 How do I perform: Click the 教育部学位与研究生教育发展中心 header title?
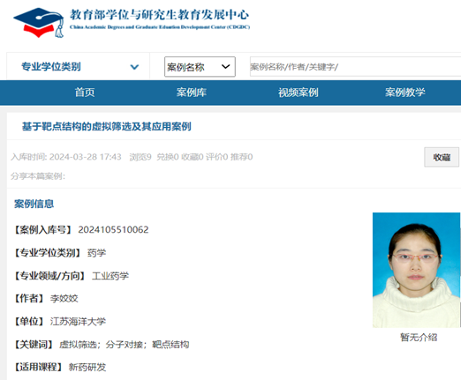159,15
